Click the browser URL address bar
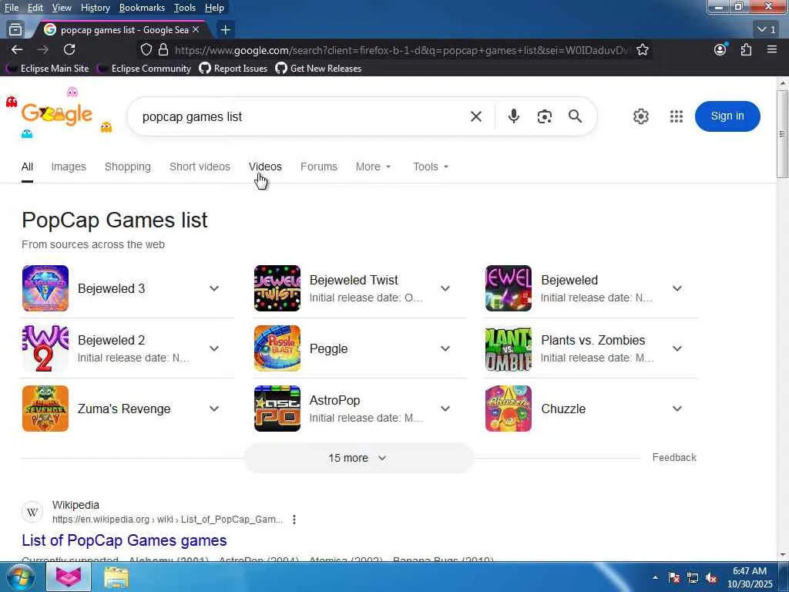This screenshot has width=789, height=592. pos(401,50)
